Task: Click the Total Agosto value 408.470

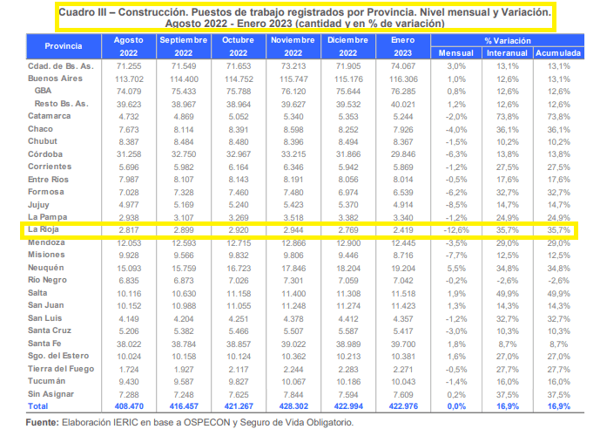Action: pyautogui.click(x=129, y=406)
